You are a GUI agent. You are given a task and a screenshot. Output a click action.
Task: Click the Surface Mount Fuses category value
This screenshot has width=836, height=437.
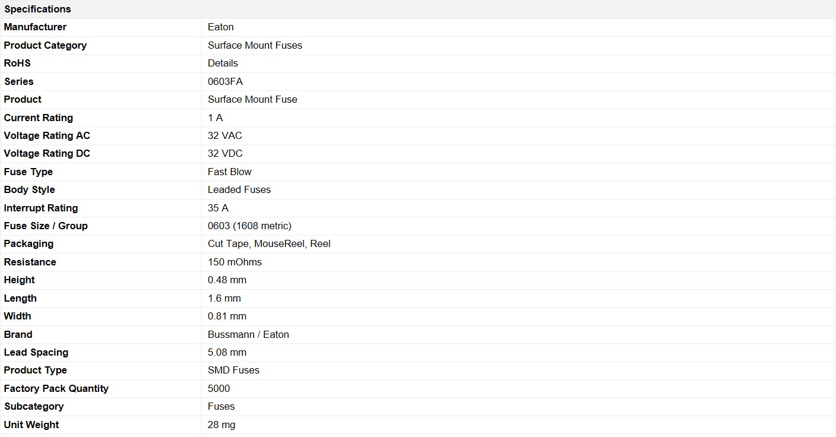[255, 45]
